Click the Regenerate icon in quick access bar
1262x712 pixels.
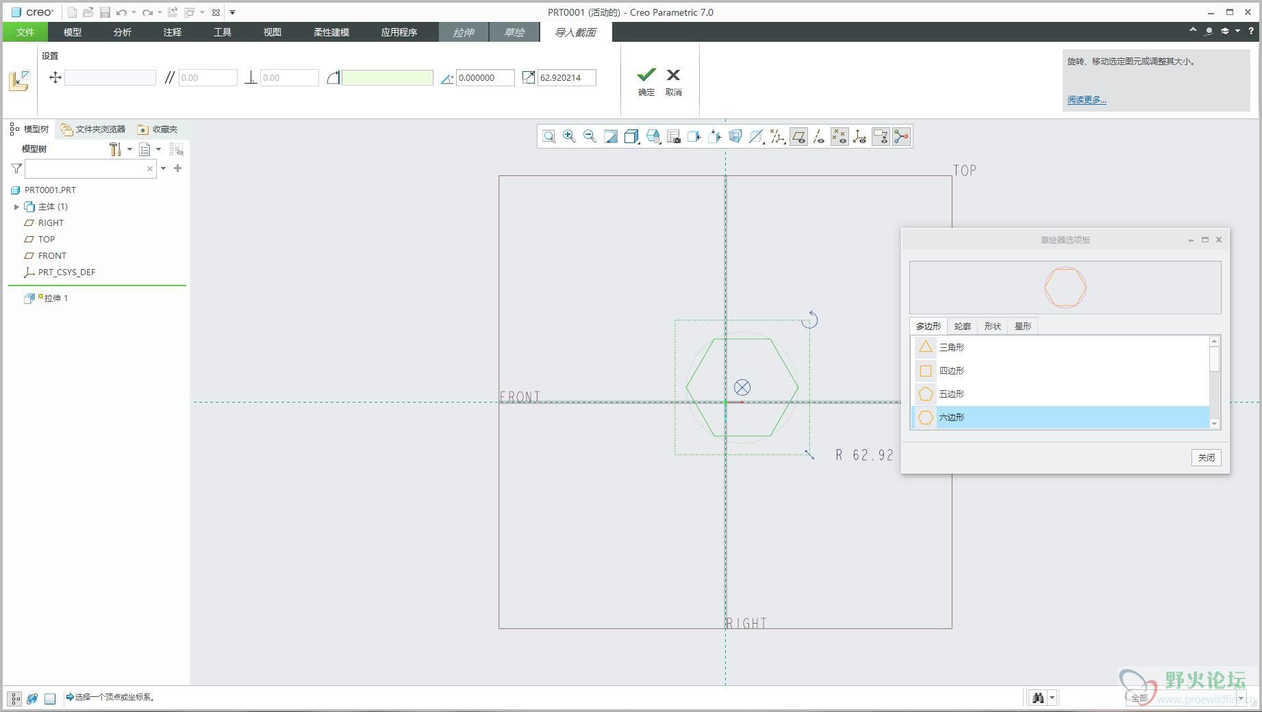click(x=173, y=12)
